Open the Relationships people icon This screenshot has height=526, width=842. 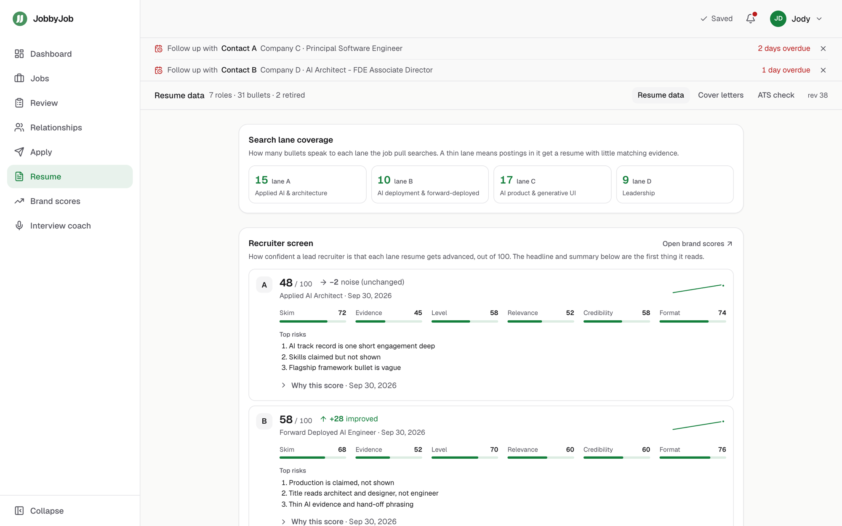[19, 128]
